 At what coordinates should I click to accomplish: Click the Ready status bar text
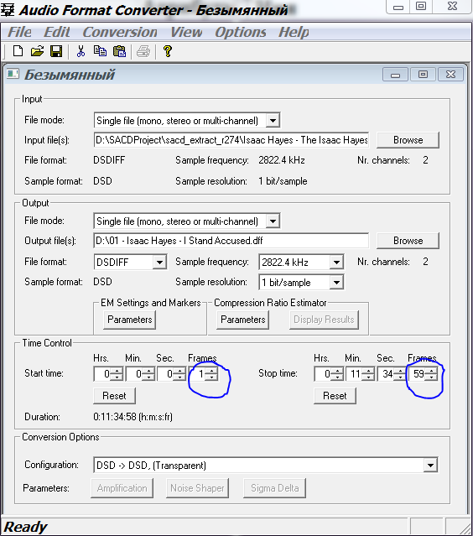(x=26, y=527)
